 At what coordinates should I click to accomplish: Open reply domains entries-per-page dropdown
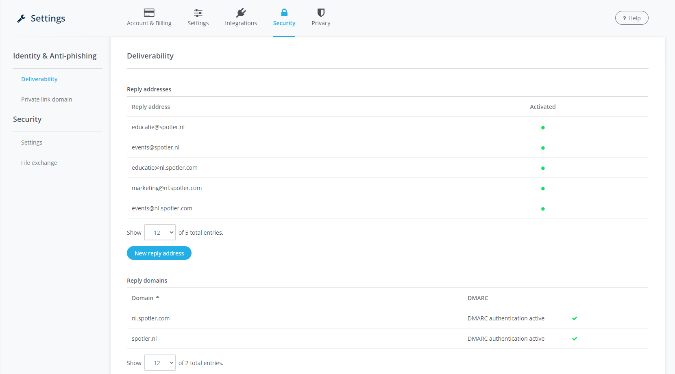coord(160,363)
